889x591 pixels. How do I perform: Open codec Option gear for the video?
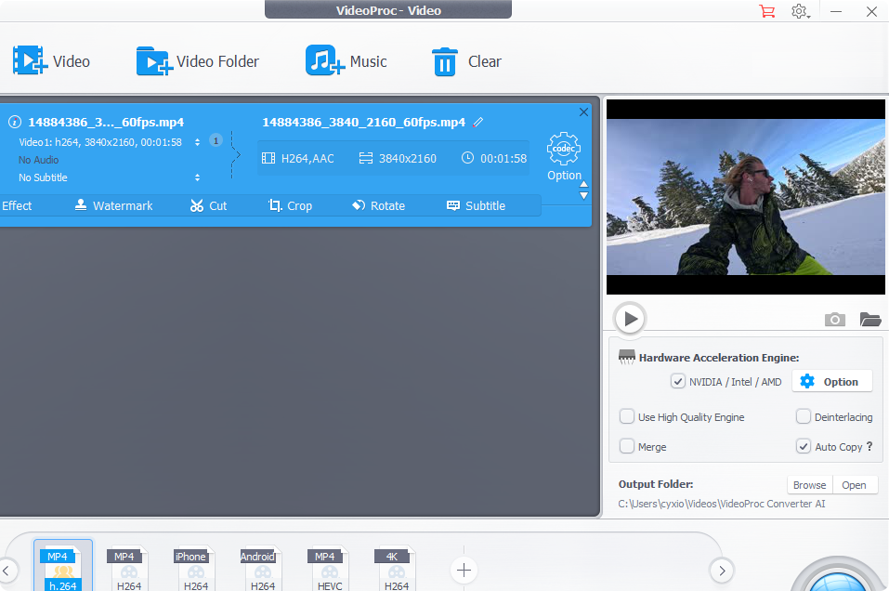pyautogui.click(x=564, y=156)
